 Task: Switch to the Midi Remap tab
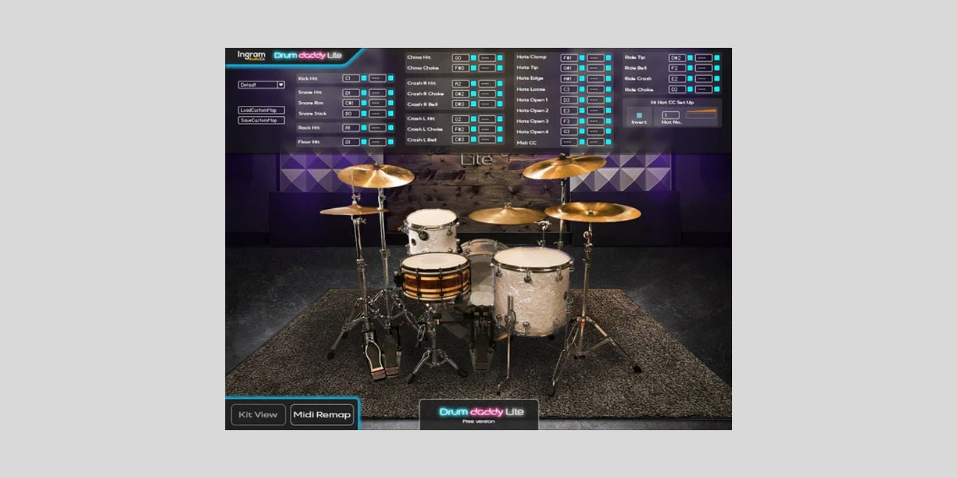point(322,414)
